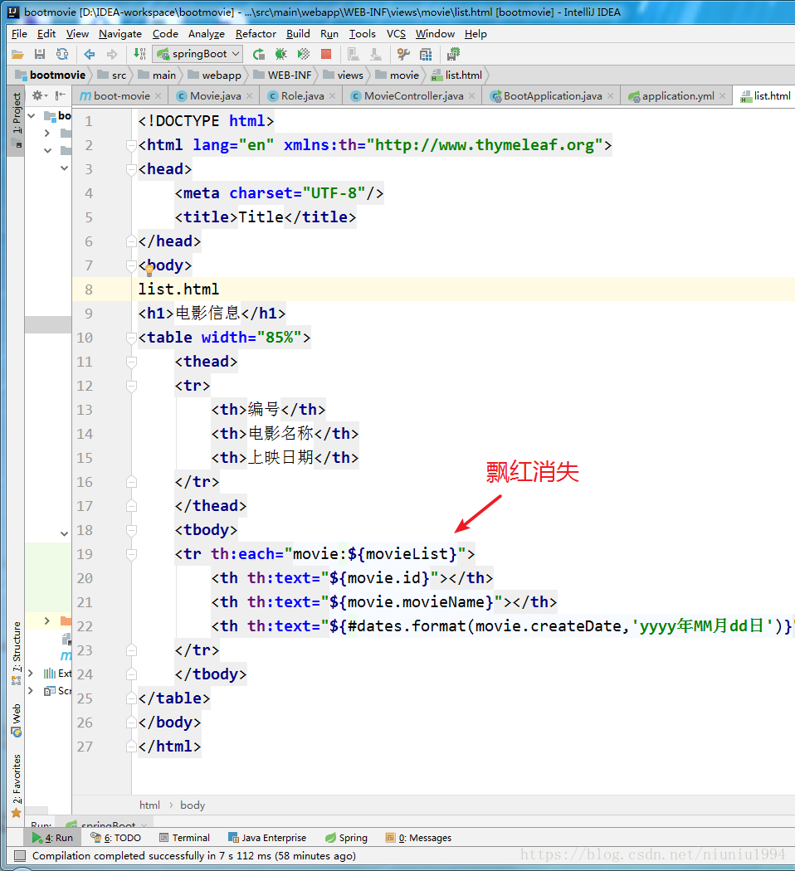Click the intention lightbulb on line 7
This screenshot has height=871, width=795.
(149, 270)
